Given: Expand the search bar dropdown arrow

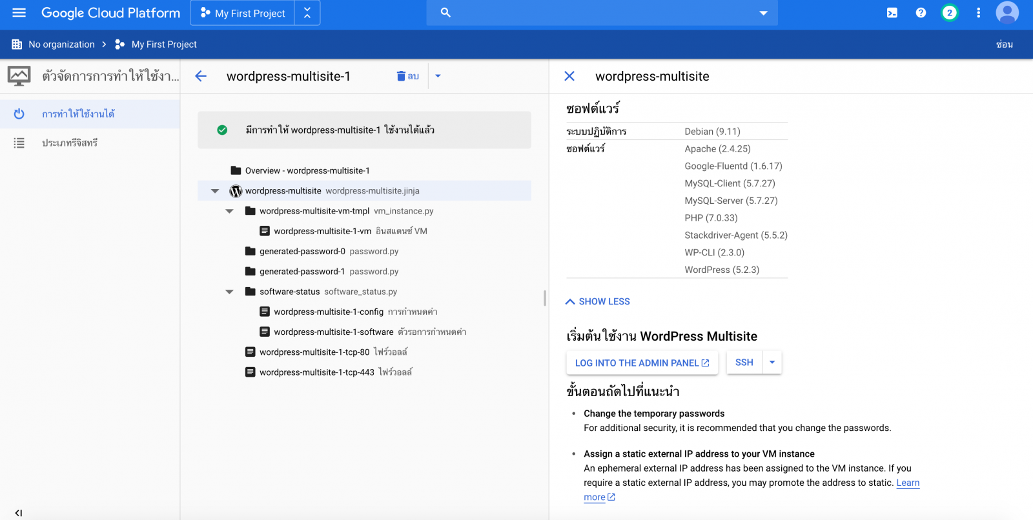Looking at the screenshot, I should click(x=763, y=13).
